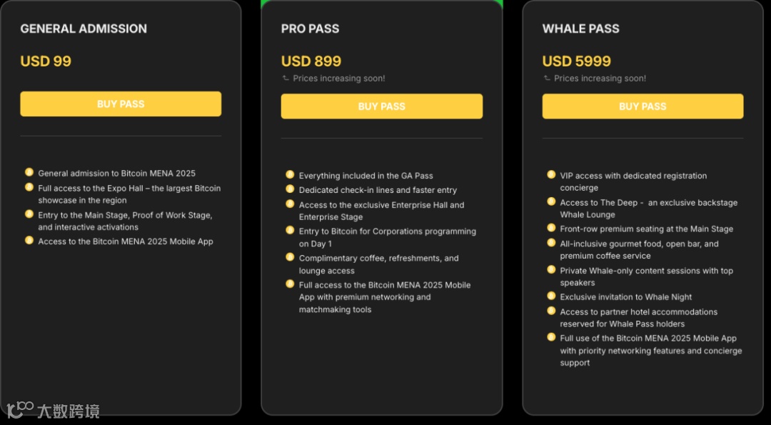Click the bullet next to Dedicated check-in lines

click(x=290, y=189)
